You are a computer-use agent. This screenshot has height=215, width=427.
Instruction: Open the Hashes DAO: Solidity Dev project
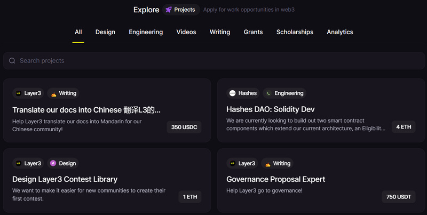271,109
